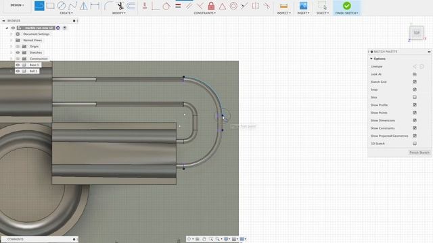Select the Spline sketch tool
433x243 pixels.
click(72, 6)
